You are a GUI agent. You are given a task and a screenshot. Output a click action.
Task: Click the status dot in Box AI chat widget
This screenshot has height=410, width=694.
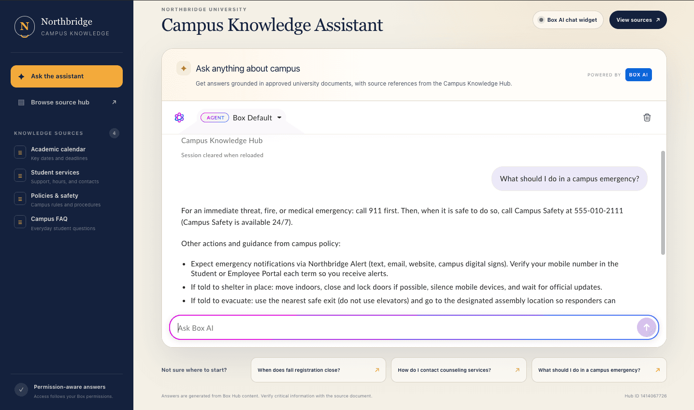[x=541, y=20]
